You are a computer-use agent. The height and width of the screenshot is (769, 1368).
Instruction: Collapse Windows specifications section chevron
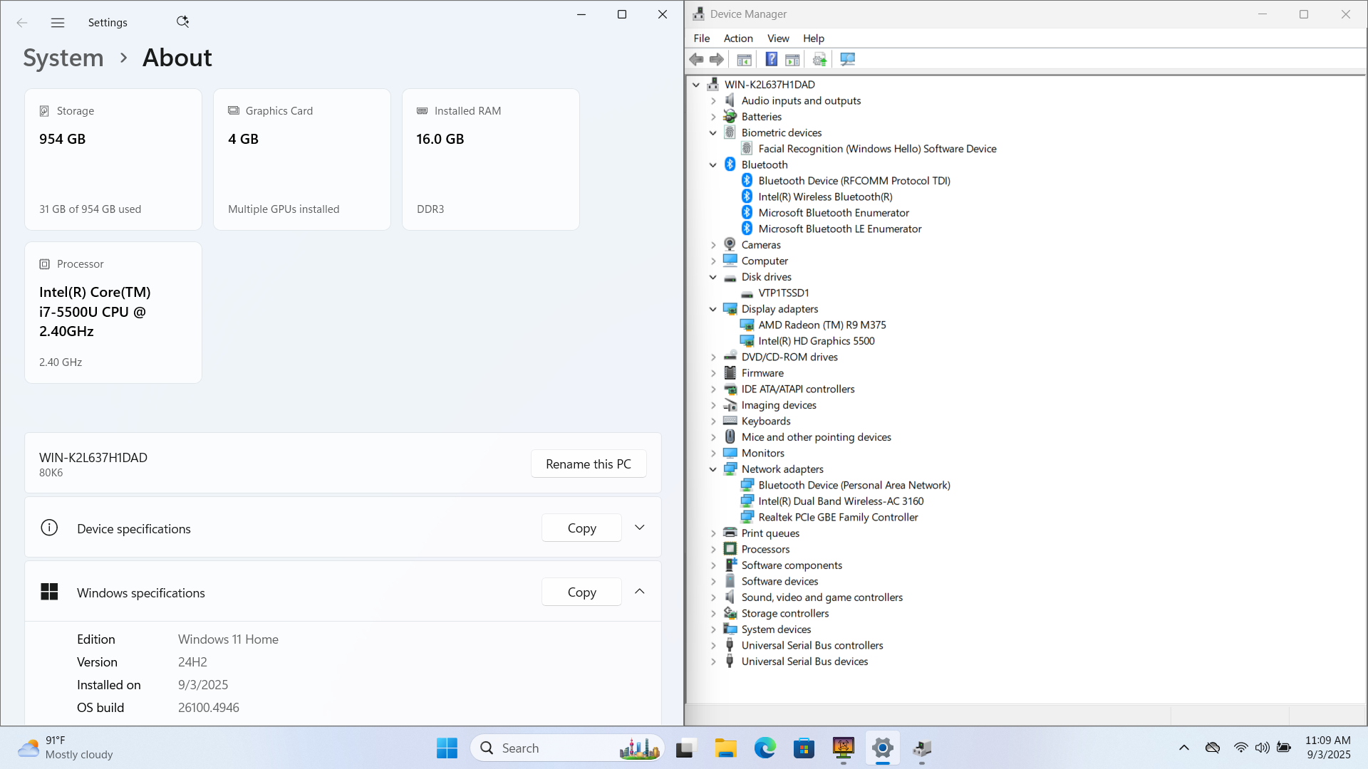click(x=640, y=592)
